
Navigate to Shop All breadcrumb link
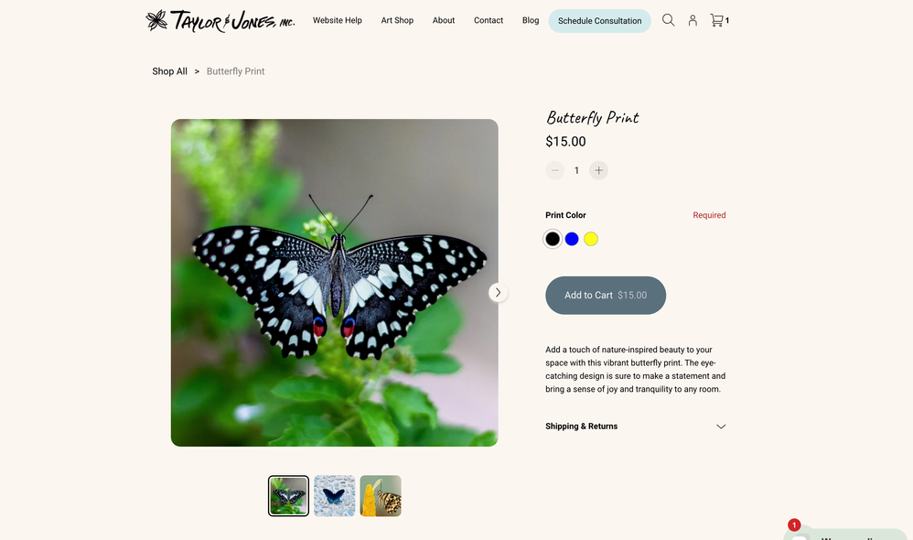(x=169, y=71)
